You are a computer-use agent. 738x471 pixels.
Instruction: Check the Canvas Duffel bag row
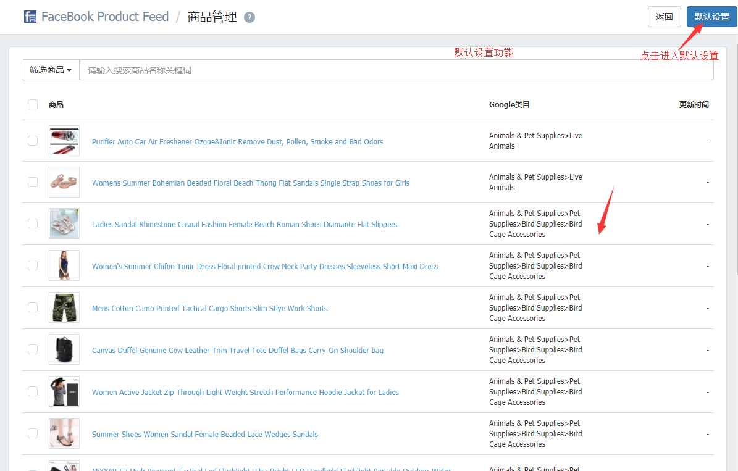point(33,349)
